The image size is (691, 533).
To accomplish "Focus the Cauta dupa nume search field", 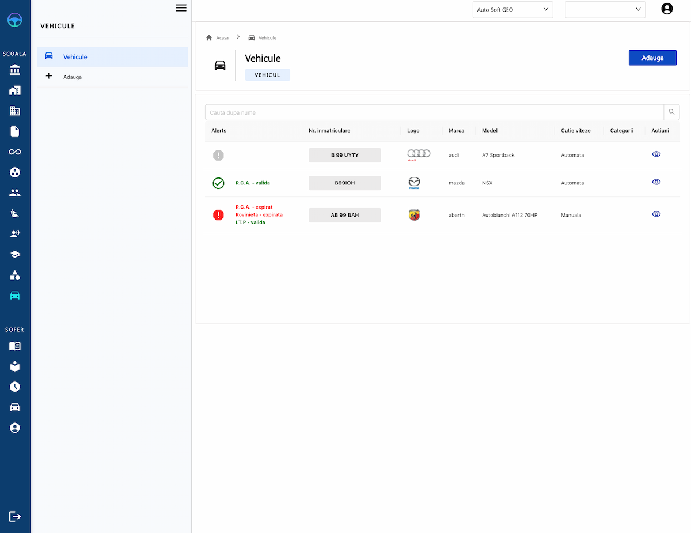I will pos(434,112).
